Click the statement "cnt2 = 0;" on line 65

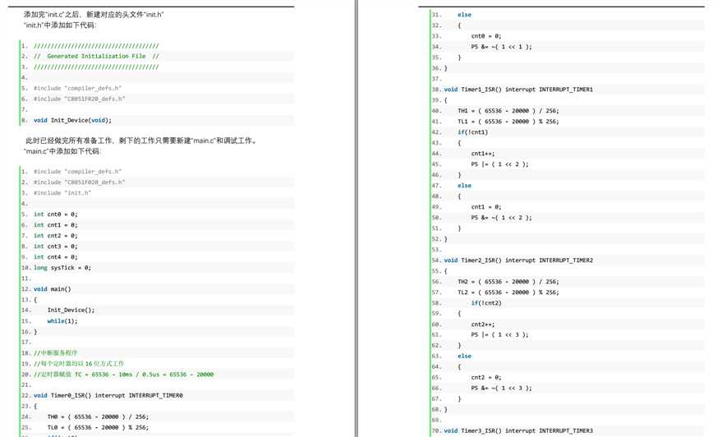pyautogui.click(x=486, y=378)
